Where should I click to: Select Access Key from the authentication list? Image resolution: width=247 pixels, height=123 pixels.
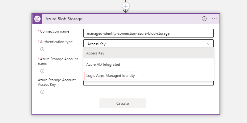pyautogui.click(x=149, y=53)
